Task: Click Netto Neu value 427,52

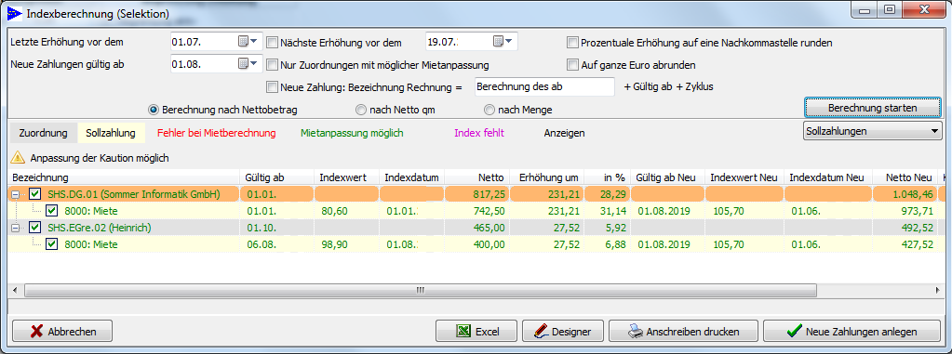Action: 918,244
